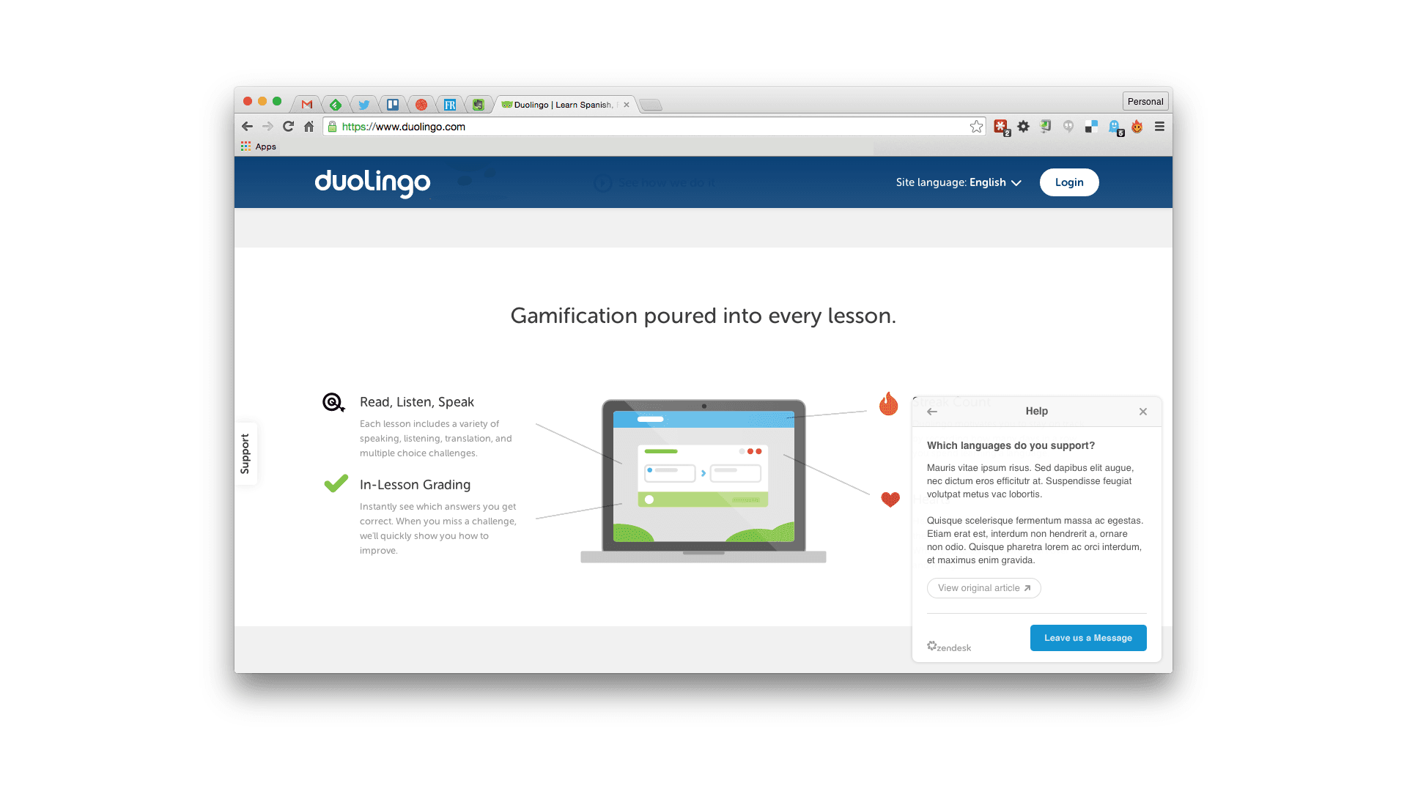Viewport: 1407px width, 791px height.
Task: Click the Support tab on left side
Action: click(243, 451)
